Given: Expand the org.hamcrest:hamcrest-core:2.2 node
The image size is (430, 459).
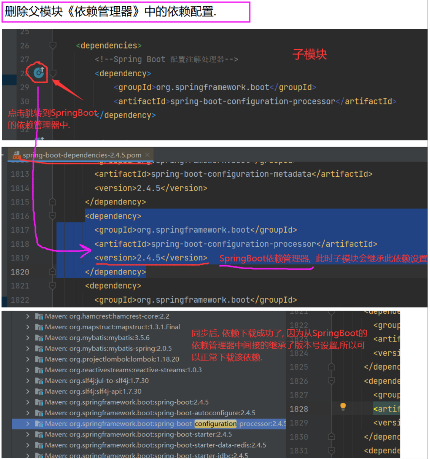Looking at the screenshot, I should tap(28, 316).
